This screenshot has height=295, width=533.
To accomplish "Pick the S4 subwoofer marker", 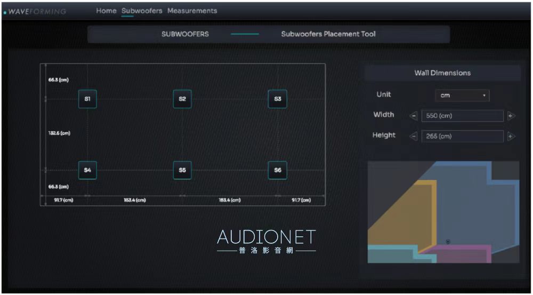I will [87, 170].
